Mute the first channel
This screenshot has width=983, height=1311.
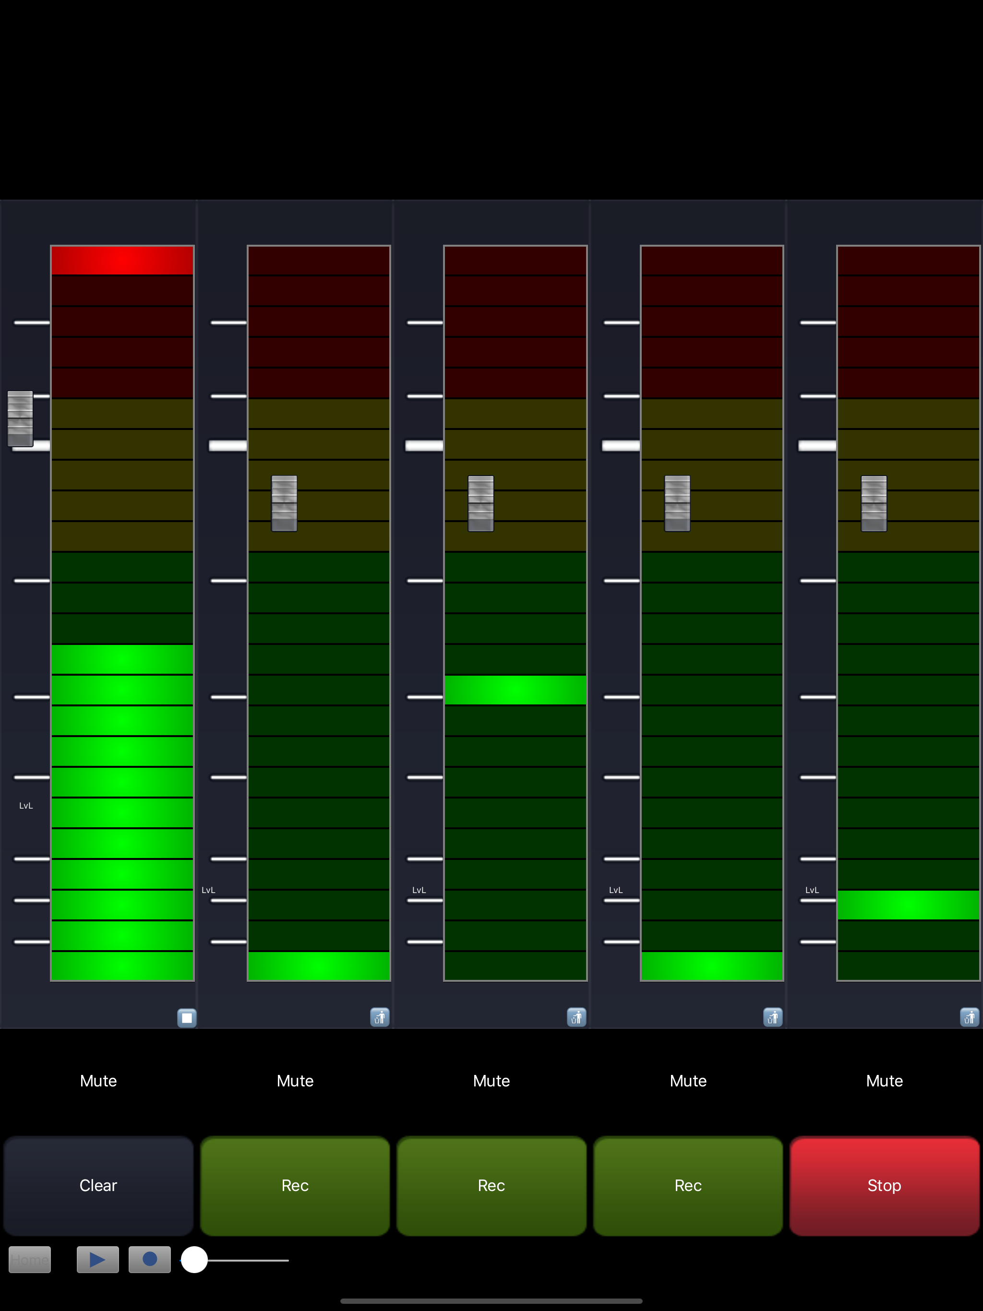pos(98,1081)
